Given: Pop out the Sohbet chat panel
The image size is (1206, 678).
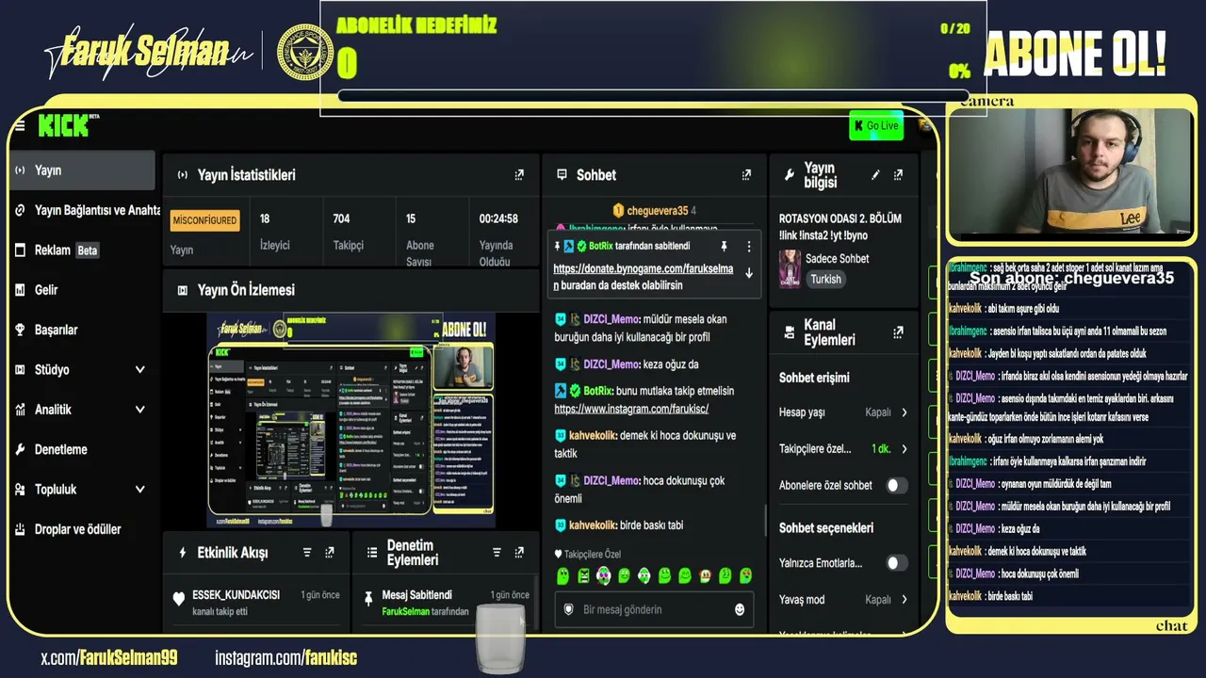Looking at the screenshot, I should tap(746, 175).
